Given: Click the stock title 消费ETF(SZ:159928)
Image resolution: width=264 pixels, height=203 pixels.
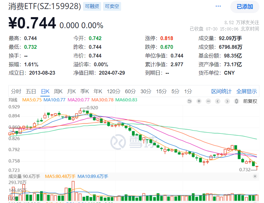Looking at the screenshot, I should tap(45, 6).
